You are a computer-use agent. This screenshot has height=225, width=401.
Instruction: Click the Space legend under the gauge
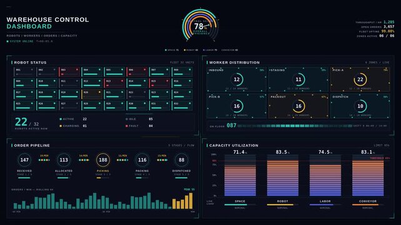coord(172,50)
